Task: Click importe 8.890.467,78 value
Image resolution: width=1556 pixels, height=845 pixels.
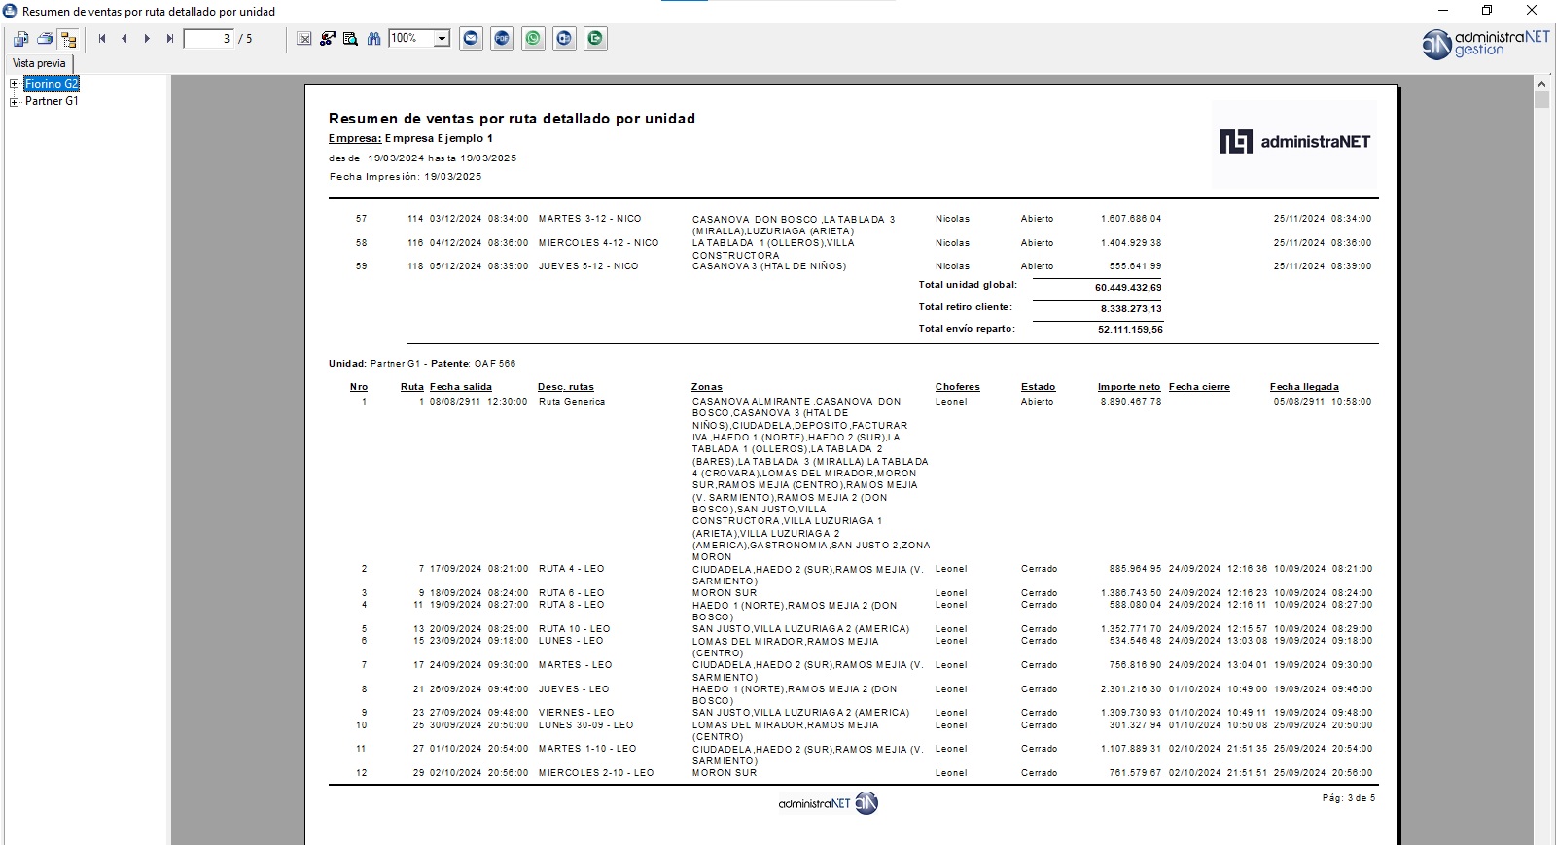Action: coord(1131,402)
